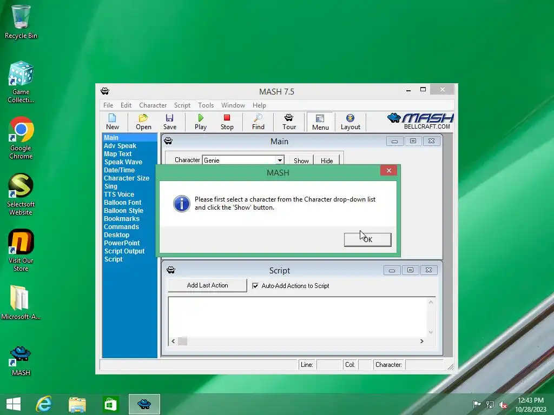The image size is (554, 415).
Task: Select Balloon Font in the sidebar
Action: pos(123,203)
